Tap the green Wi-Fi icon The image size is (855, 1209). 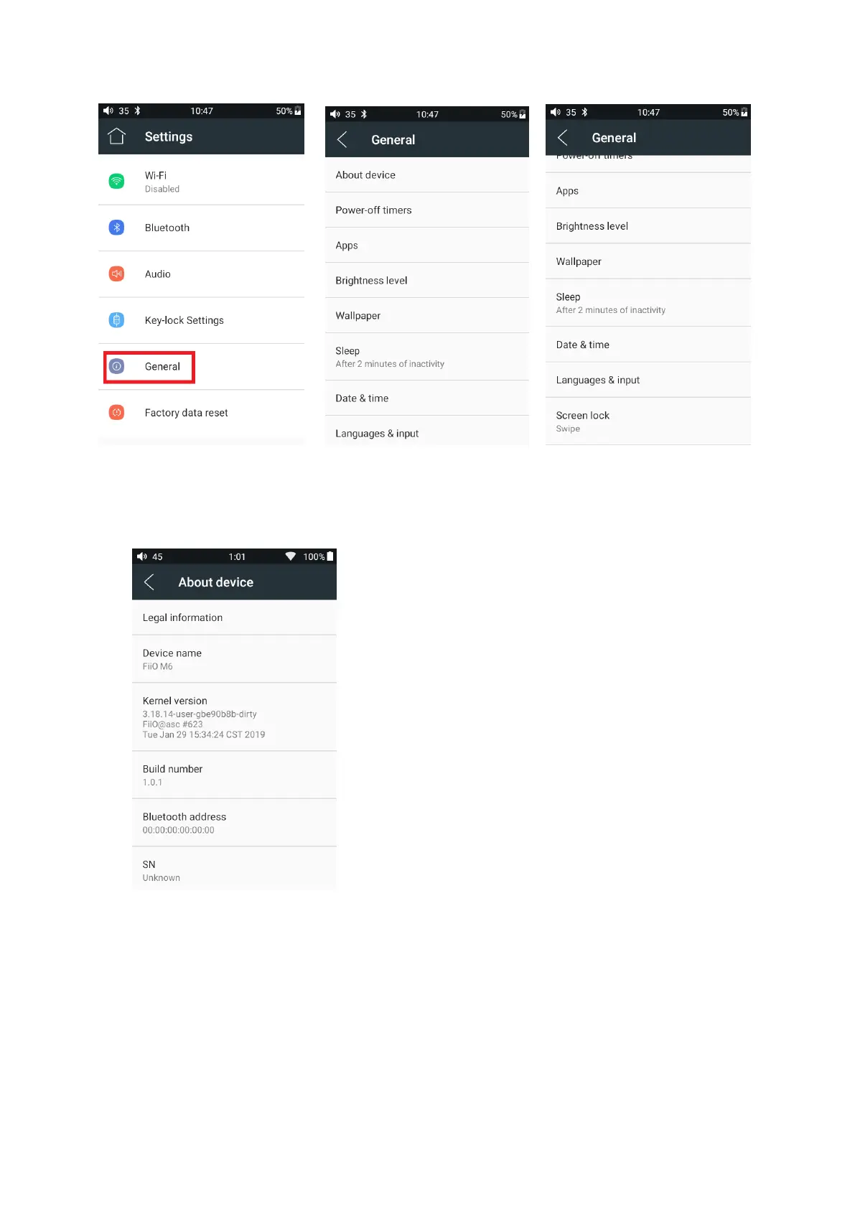(116, 181)
